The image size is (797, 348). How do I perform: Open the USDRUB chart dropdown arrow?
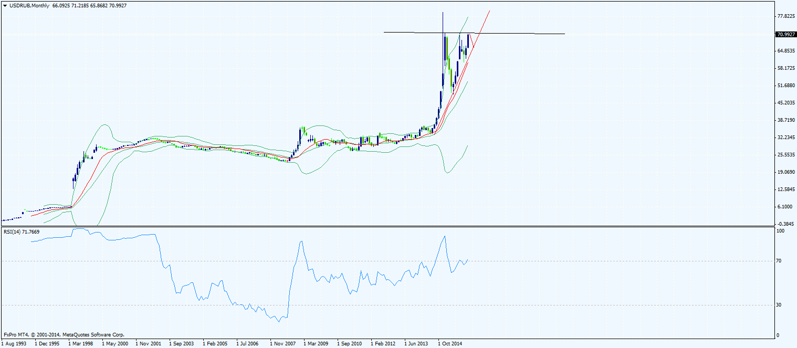[x=5, y=5]
